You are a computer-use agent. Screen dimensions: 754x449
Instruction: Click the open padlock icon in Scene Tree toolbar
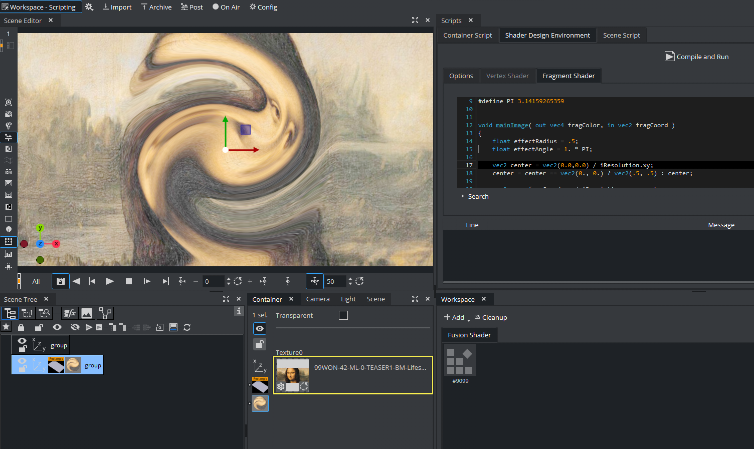pyautogui.click(x=39, y=327)
